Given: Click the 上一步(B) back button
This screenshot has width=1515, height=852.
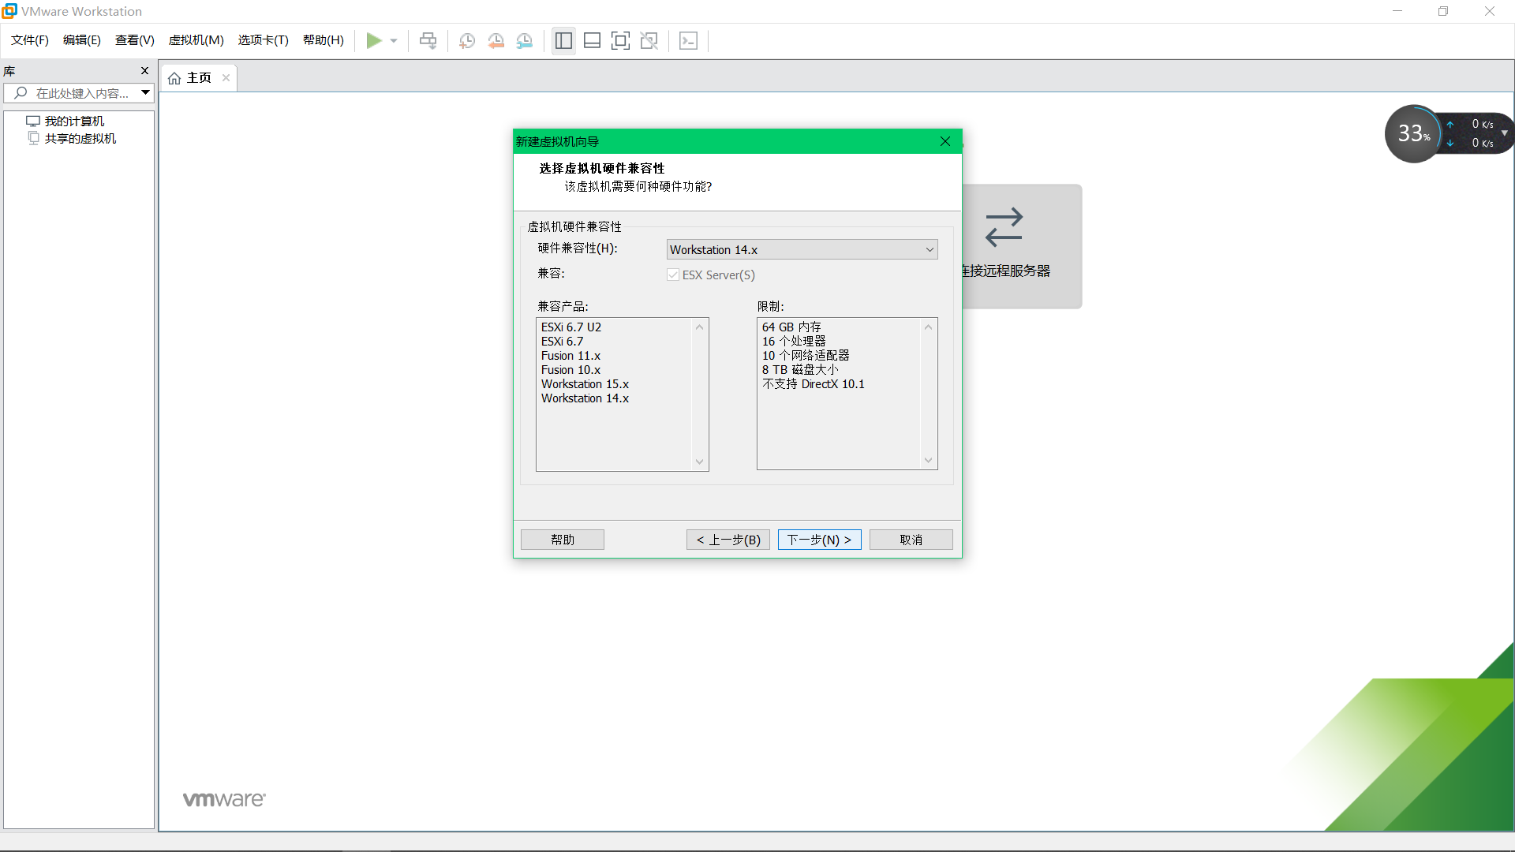Looking at the screenshot, I should 728,540.
